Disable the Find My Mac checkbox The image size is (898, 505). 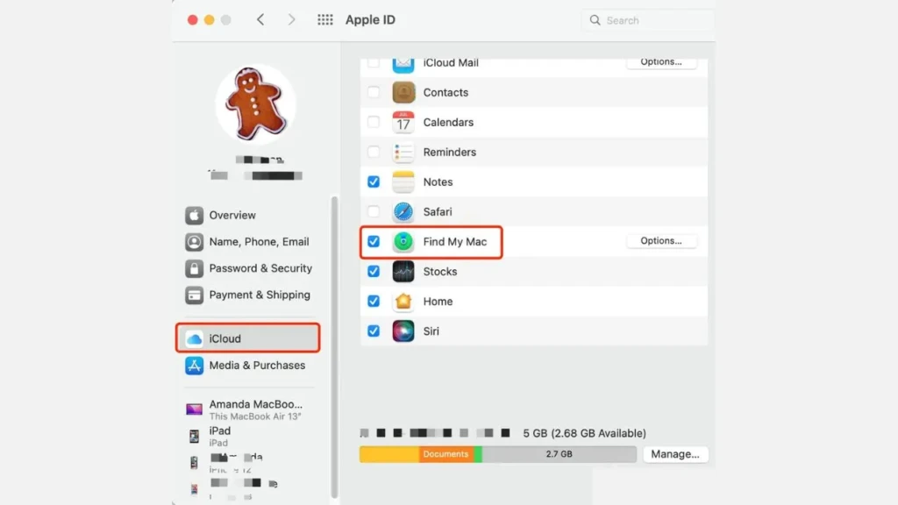click(374, 241)
